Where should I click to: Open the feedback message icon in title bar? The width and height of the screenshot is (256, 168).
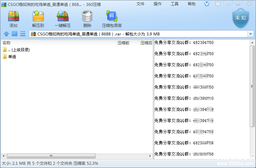218,4
